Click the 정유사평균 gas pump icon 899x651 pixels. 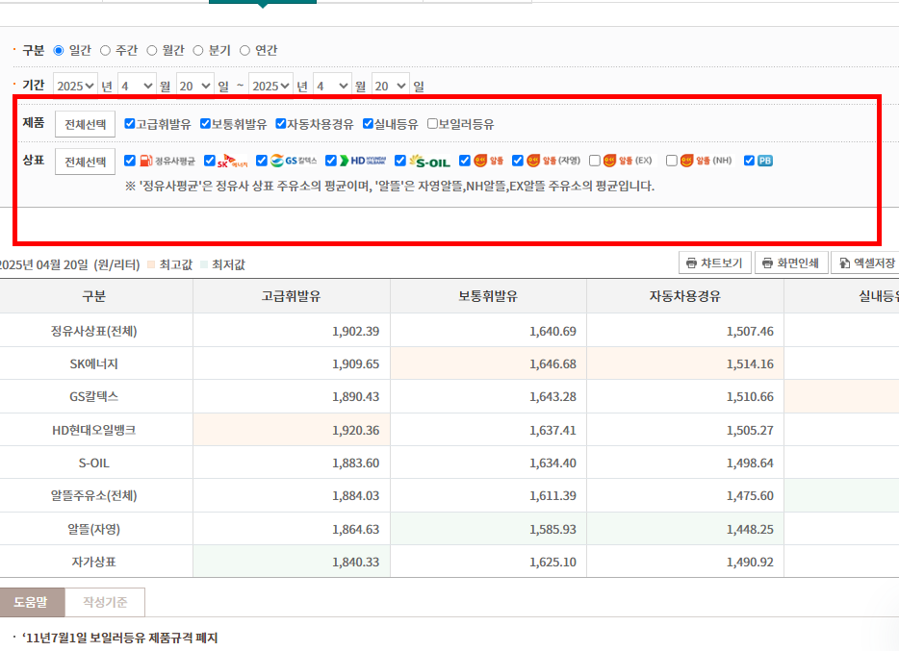144,161
